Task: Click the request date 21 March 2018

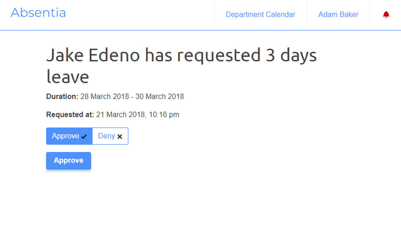Action: pos(120,114)
